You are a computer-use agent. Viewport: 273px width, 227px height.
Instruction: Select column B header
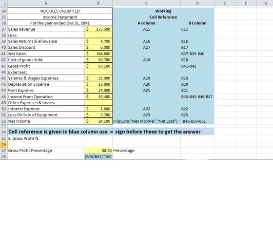[x=98, y=3]
